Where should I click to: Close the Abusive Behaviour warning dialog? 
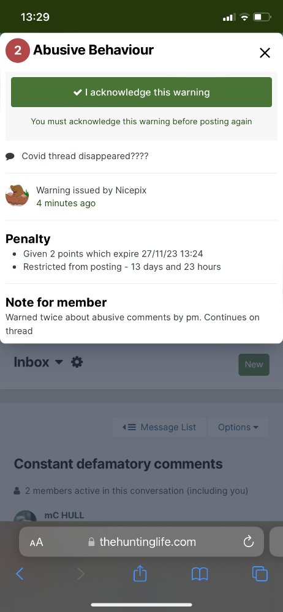pos(265,53)
